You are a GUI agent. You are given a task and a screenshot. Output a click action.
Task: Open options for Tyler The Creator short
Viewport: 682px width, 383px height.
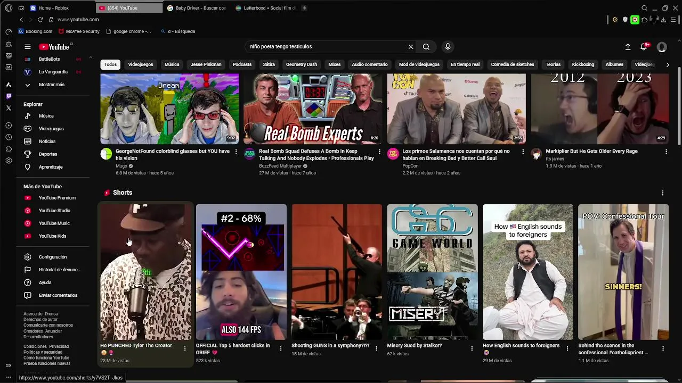coord(185,348)
